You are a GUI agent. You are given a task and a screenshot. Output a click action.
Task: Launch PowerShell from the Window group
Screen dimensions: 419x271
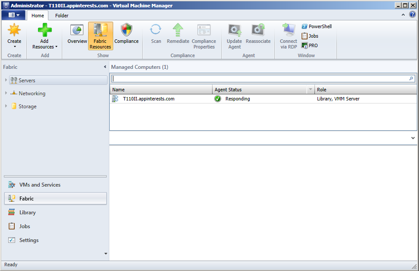click(x=317, y=26)
